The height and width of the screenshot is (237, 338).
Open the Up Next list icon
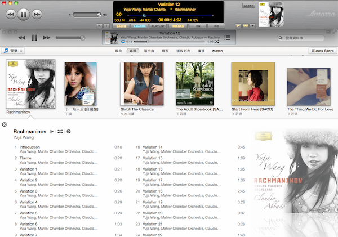click(227, 38)
